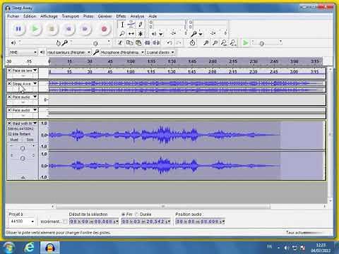Open the Pistes menu
The image size is (339, 254).
[88, 16]
